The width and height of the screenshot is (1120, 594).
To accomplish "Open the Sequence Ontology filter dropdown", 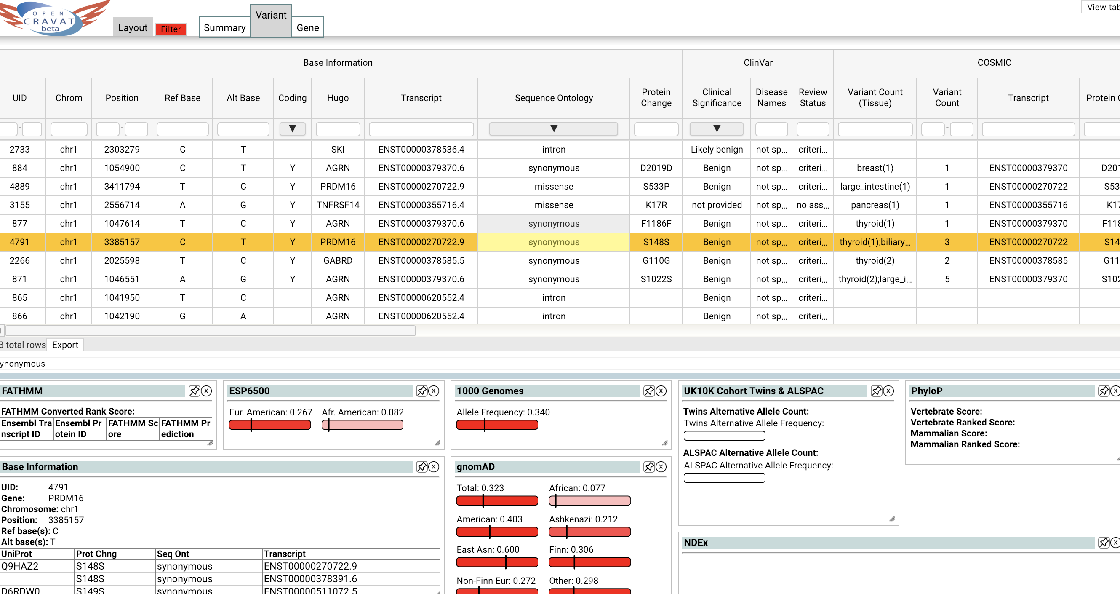I will (x=554, y=129).
